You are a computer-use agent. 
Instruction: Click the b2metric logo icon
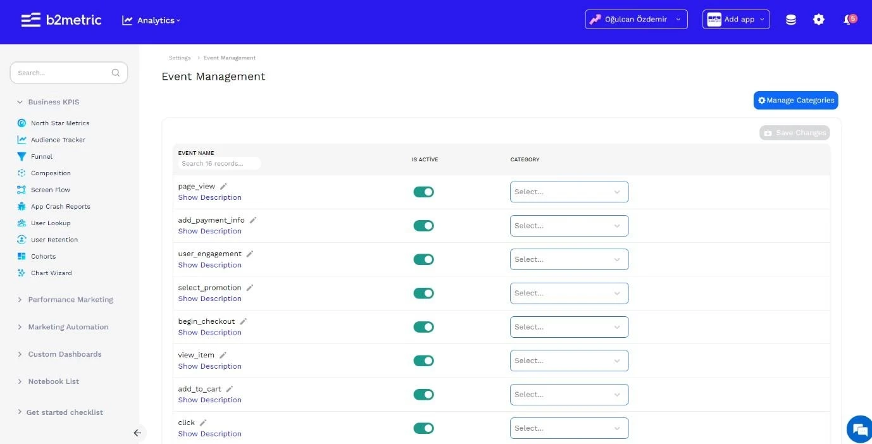pyautogui.click(x=30, y=20)
